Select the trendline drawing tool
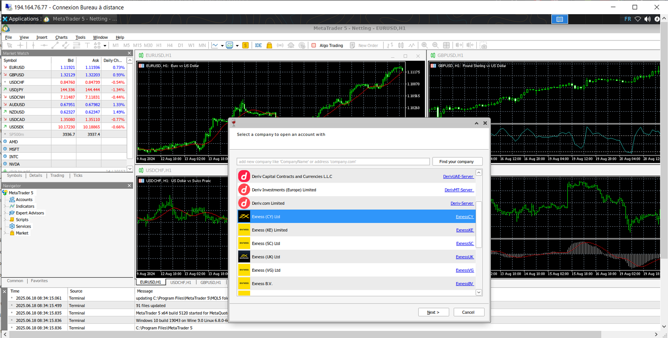 click(x=55, y=45)
